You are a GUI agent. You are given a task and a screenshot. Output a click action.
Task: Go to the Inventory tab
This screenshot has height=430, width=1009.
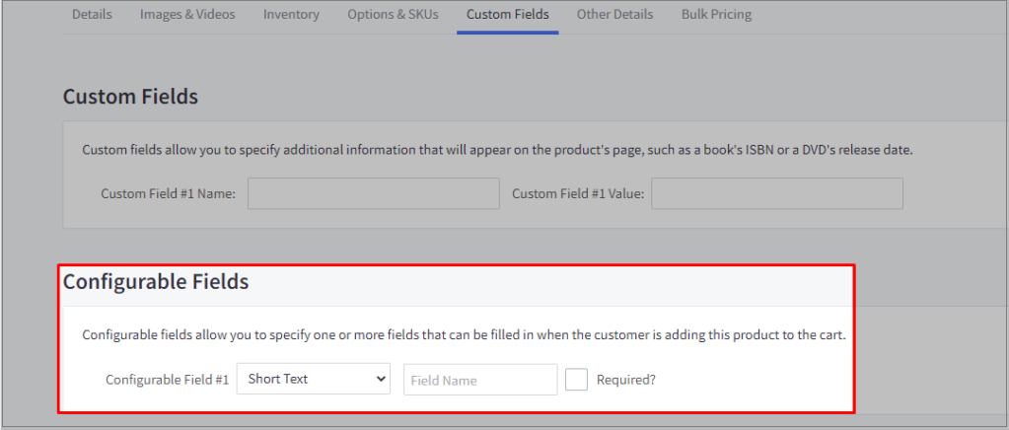tap(291, 15)
